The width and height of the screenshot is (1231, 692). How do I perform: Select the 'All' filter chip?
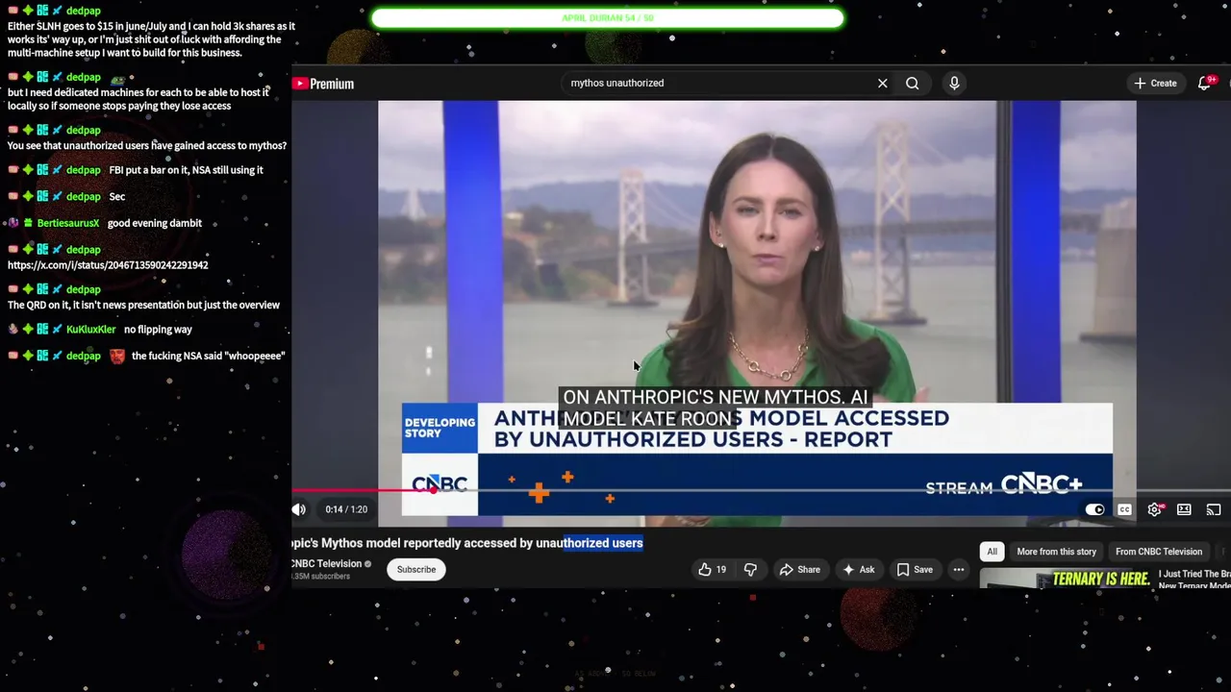pyautogui.click(x=992, y=552)
